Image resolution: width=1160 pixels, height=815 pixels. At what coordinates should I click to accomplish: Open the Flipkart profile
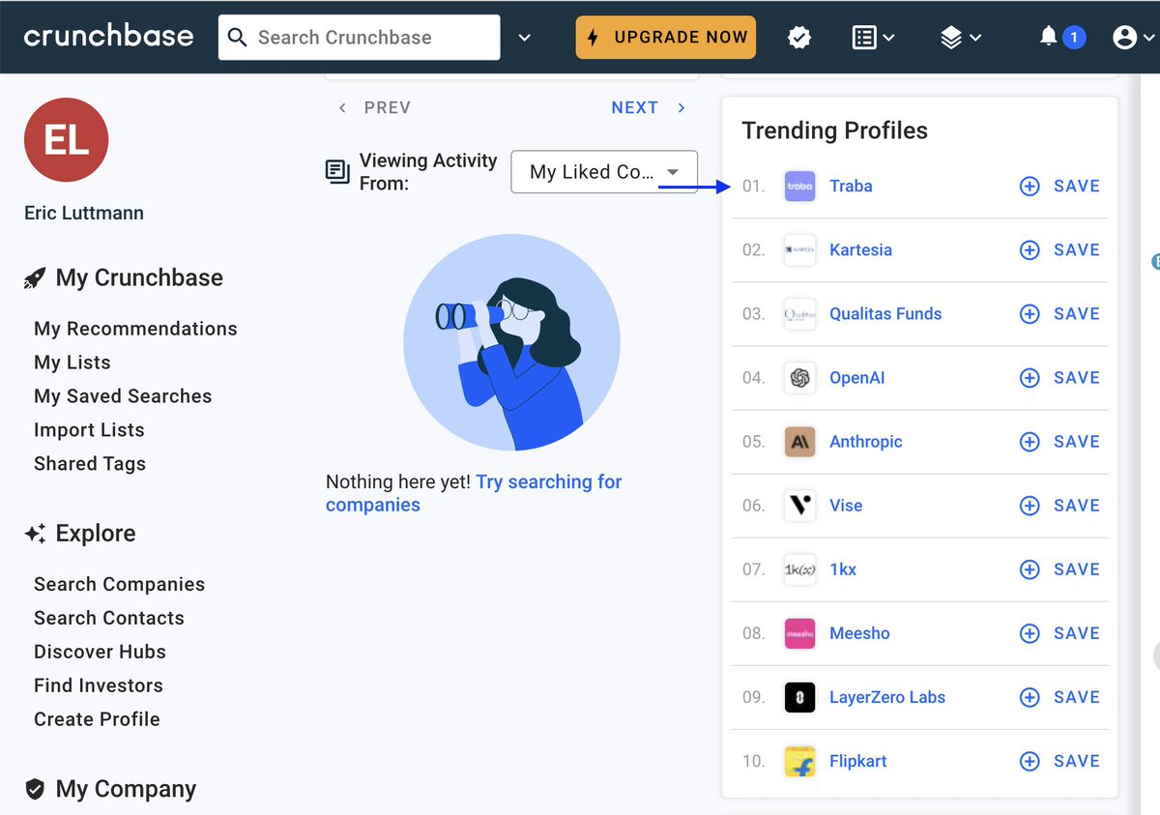pyautogui.click(x=858, y=761)
